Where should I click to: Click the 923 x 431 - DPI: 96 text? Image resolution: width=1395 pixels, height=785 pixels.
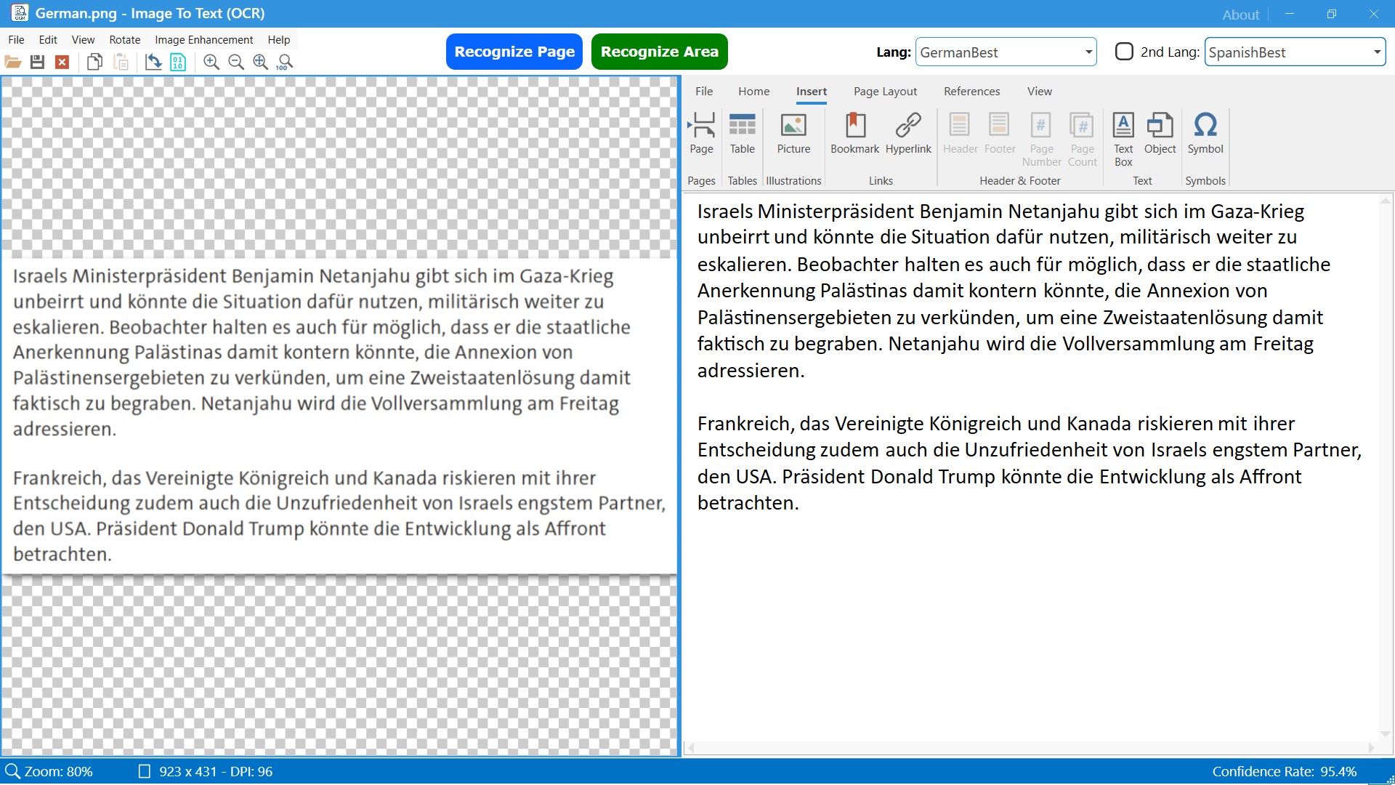216,771
